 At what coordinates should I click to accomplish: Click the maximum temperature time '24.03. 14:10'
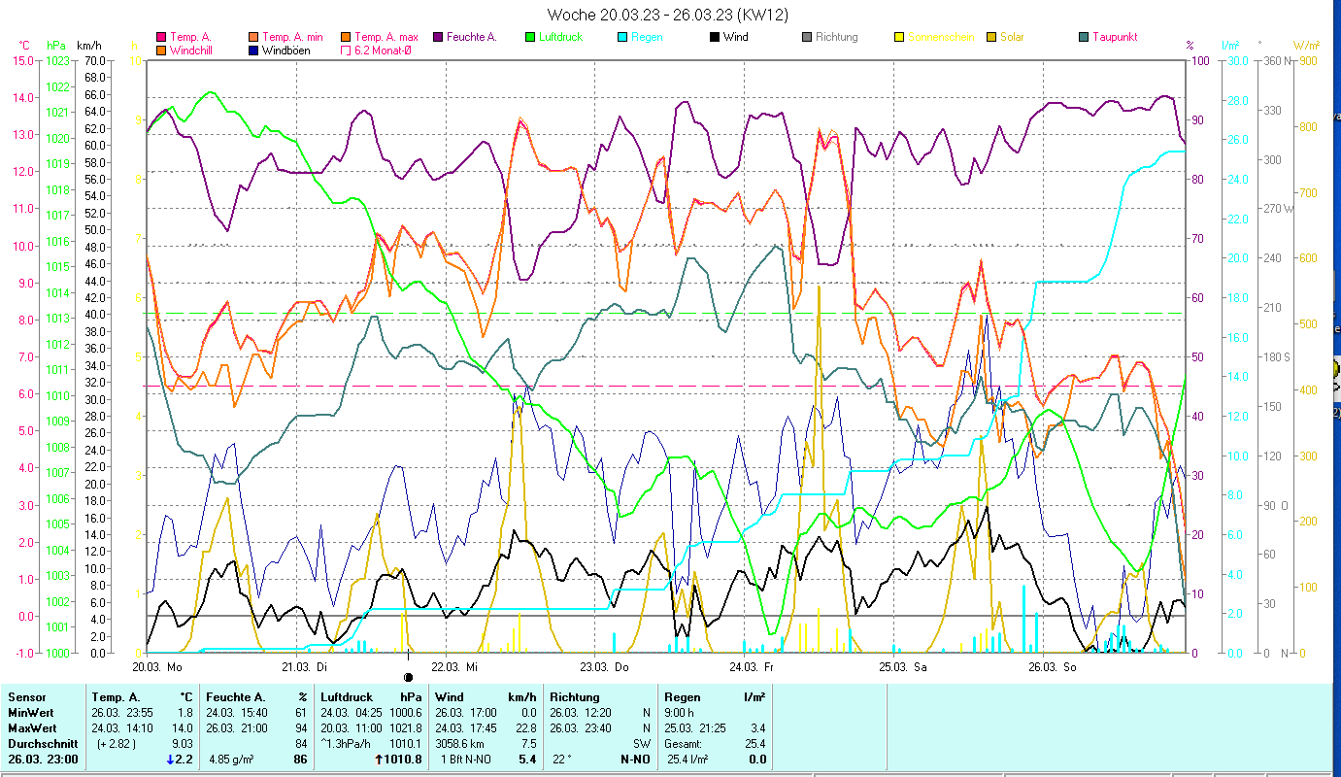[x=121, y=728]
